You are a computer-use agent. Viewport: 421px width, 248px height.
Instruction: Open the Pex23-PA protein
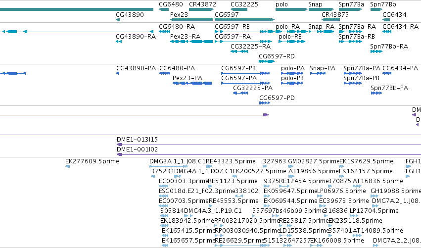click(x=187, y=78)
